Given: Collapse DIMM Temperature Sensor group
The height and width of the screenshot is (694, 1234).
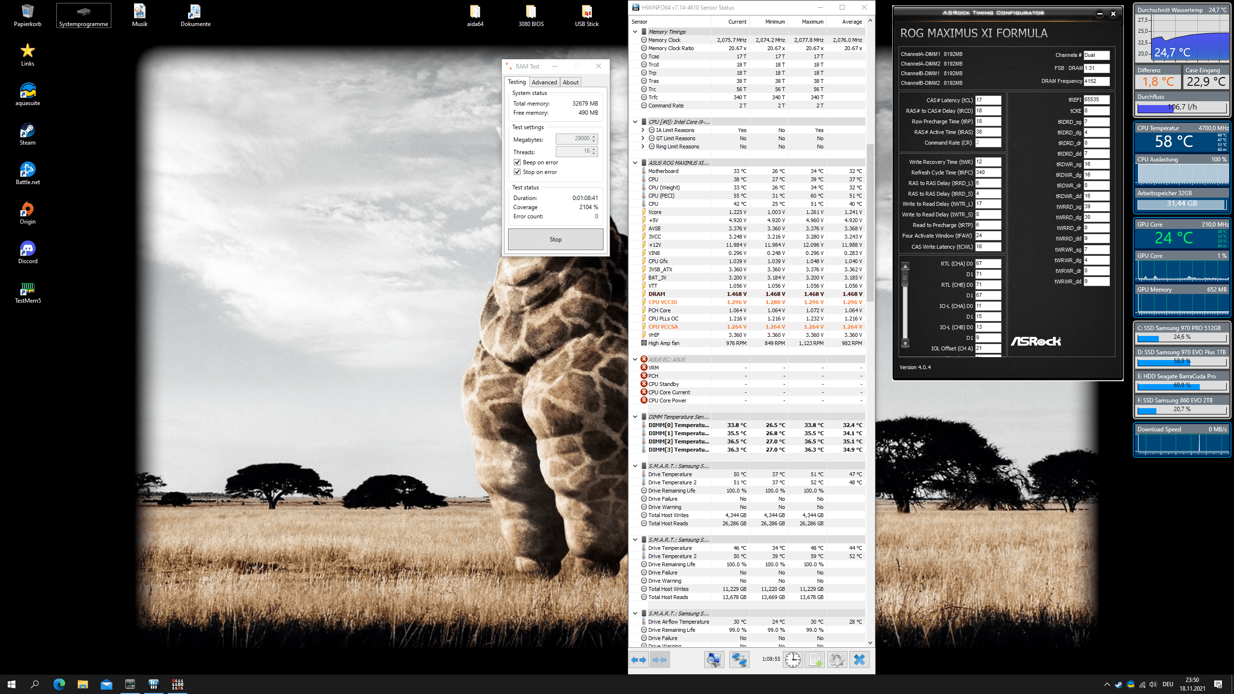Looking at the screenshot, I should [635, 417].
